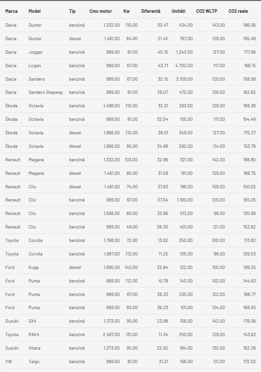
Task: Click the Vitara model cell
Action: [35, 348]
